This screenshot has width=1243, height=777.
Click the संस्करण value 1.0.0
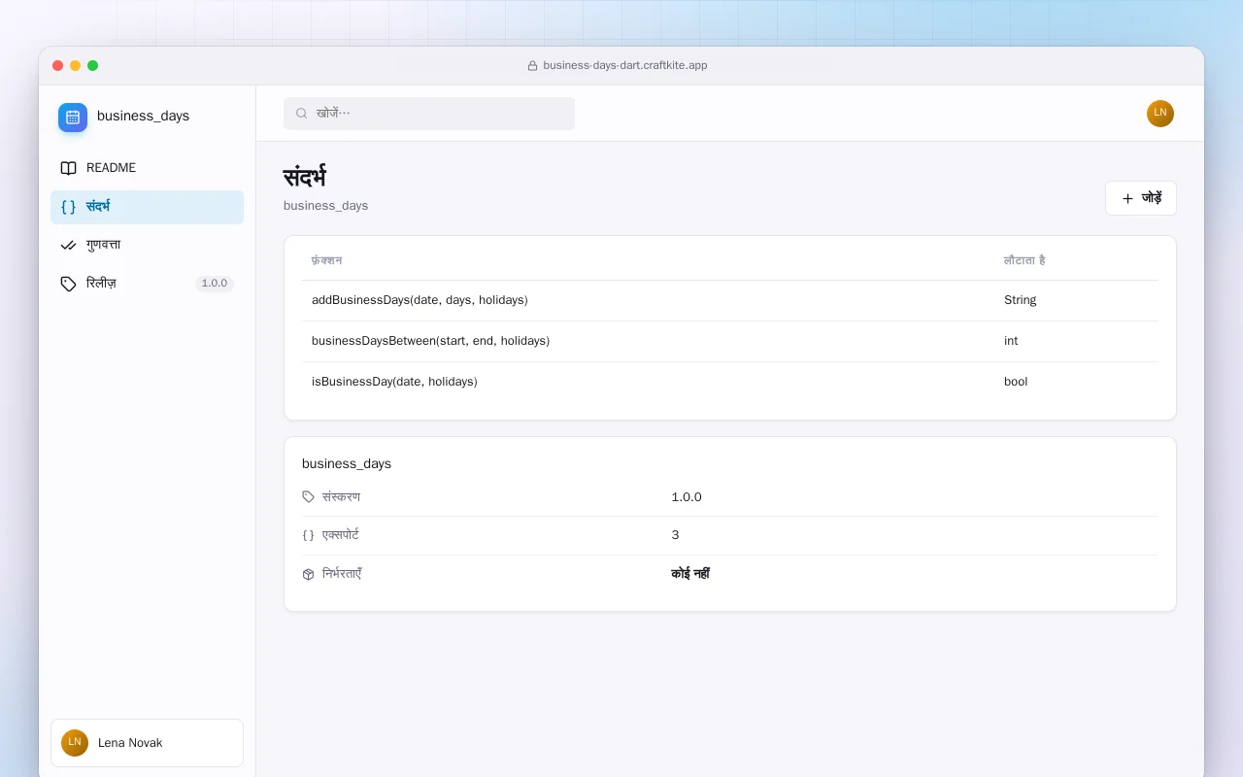687,497
